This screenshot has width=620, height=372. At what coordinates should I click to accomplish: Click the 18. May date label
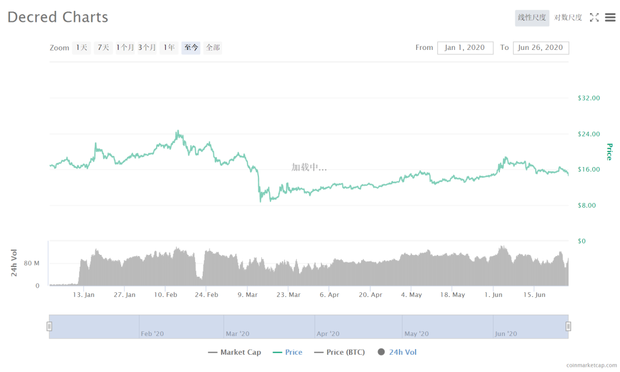(x=452, y=295)
